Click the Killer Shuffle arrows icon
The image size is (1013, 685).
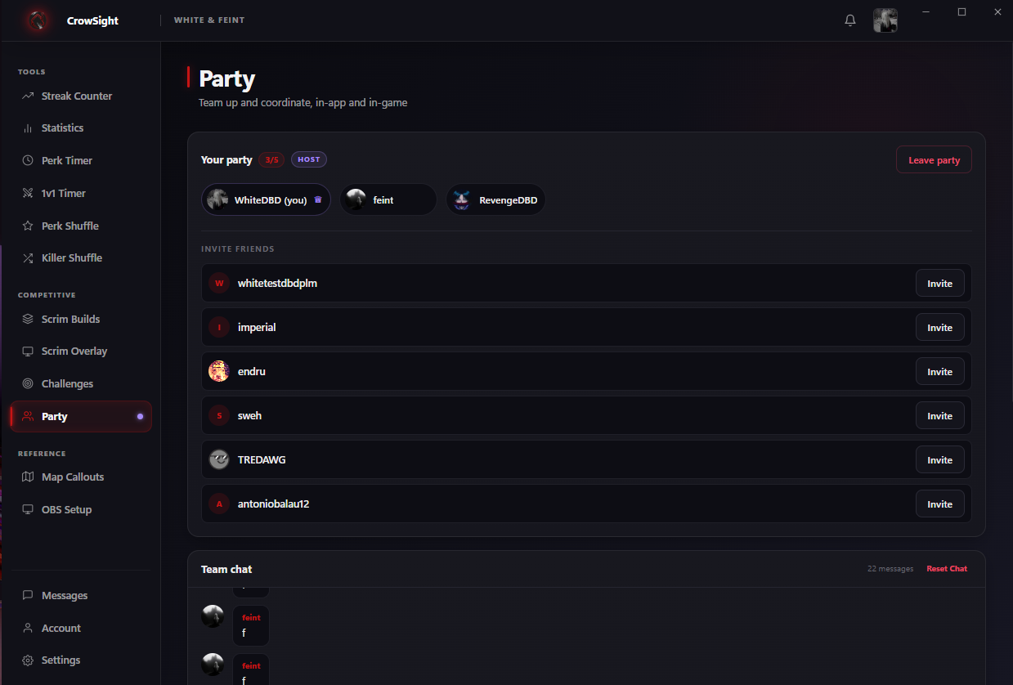(x=28, y=257)
